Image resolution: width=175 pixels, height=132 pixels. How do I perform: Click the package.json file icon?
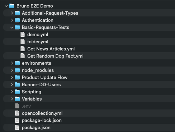click(x=17, y=127)
